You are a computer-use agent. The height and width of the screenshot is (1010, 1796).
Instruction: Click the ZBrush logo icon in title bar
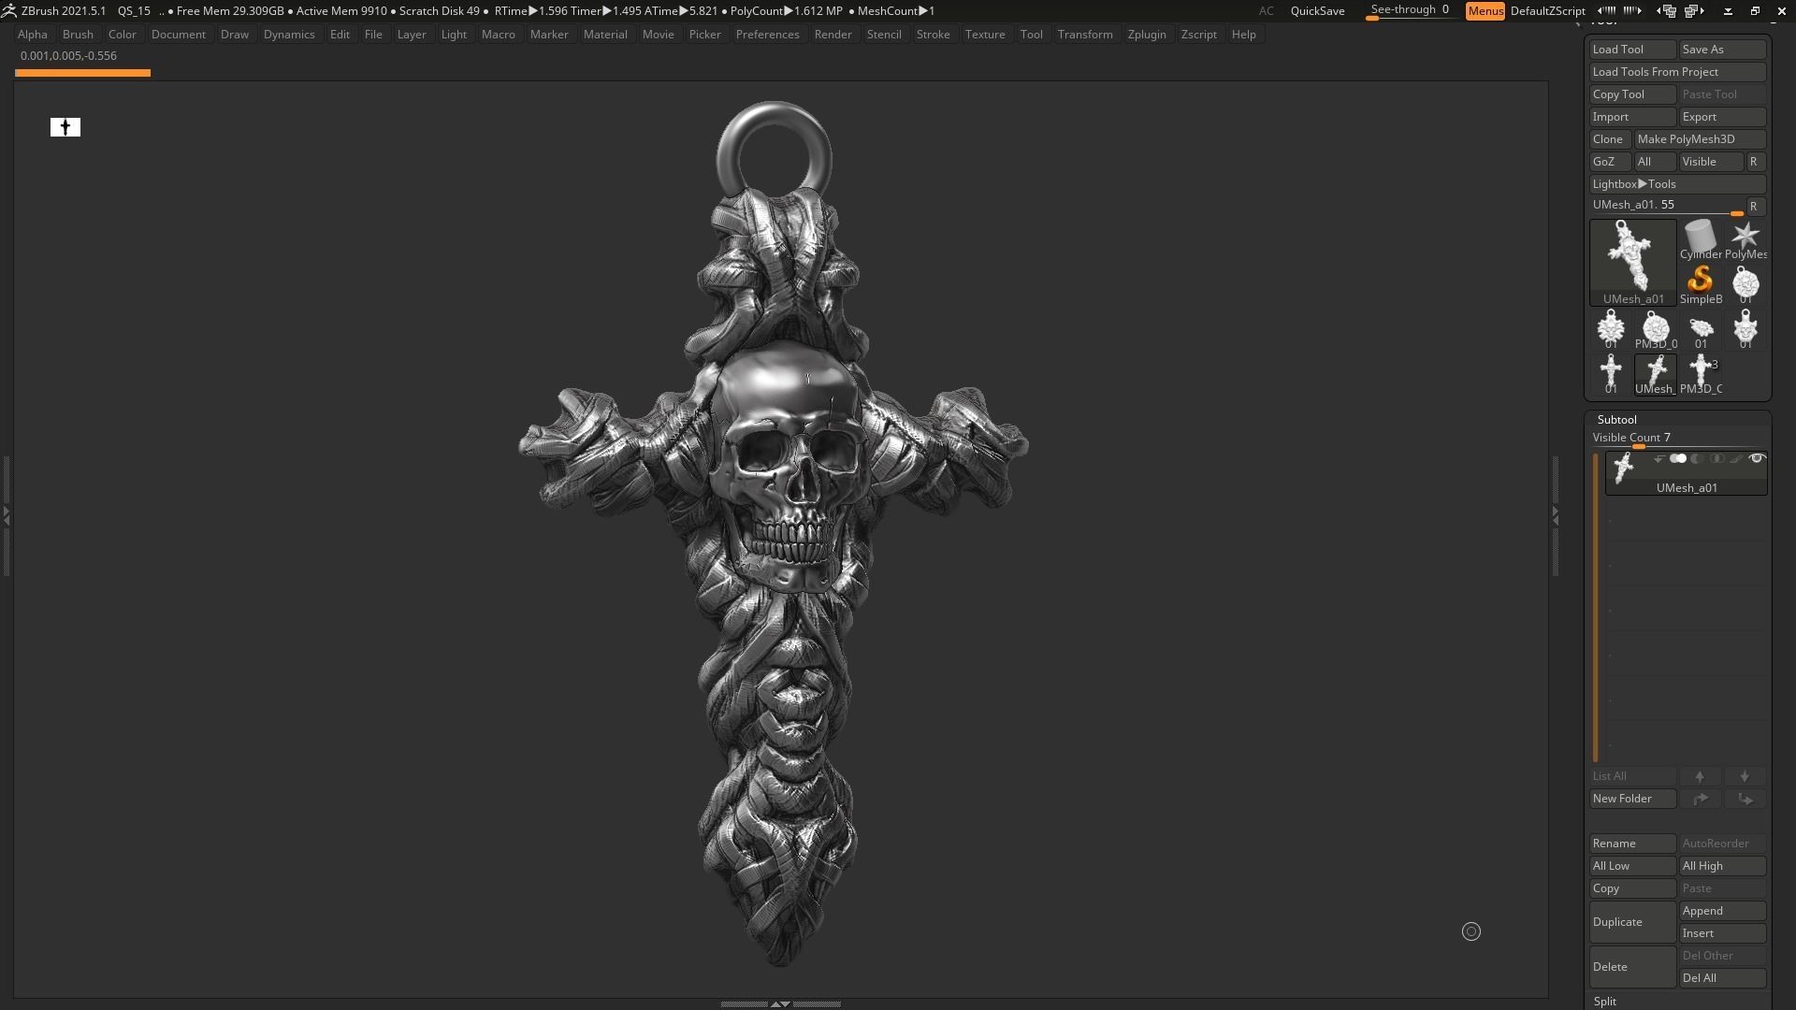tap(8, 10)
